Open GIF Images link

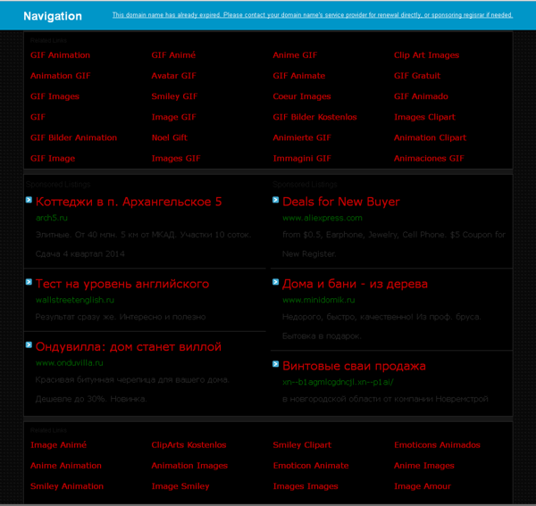(54, 96)
